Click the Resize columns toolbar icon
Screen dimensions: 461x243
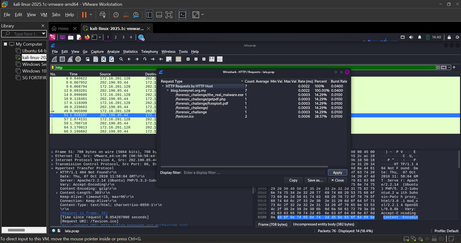212,59
